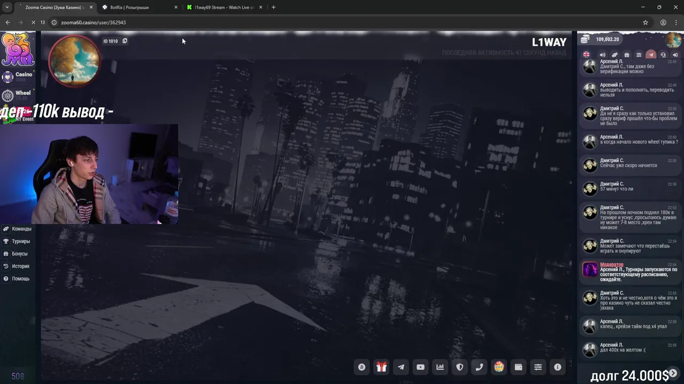The width and height of the screenshot is (684, 384).
Task: Open the Wheel game section
Action: (17, 95)
